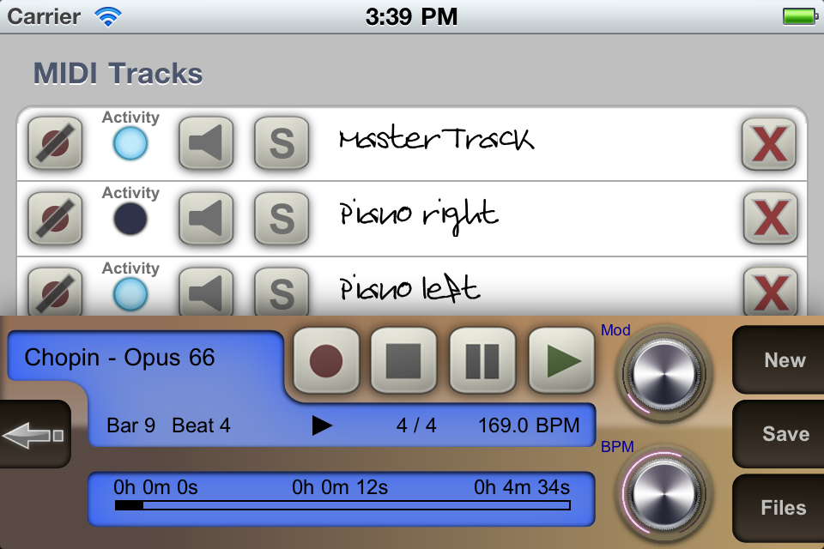Toggle record-arm on the Piano right track
The height and width of the screenshot is (549, 824).
click(x=55, y=219)
